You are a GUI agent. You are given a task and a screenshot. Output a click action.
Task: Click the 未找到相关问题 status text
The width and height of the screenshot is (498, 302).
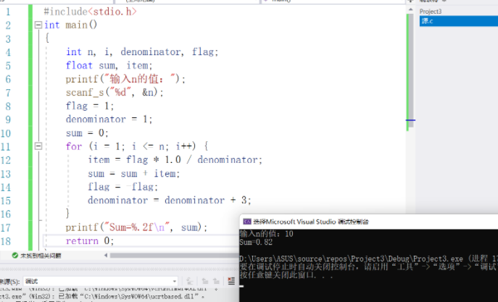(x=41, y=256)
